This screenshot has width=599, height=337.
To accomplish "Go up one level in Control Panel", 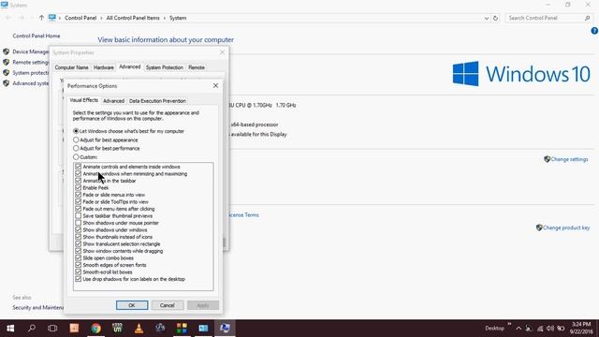I will [x=41, y=18].
